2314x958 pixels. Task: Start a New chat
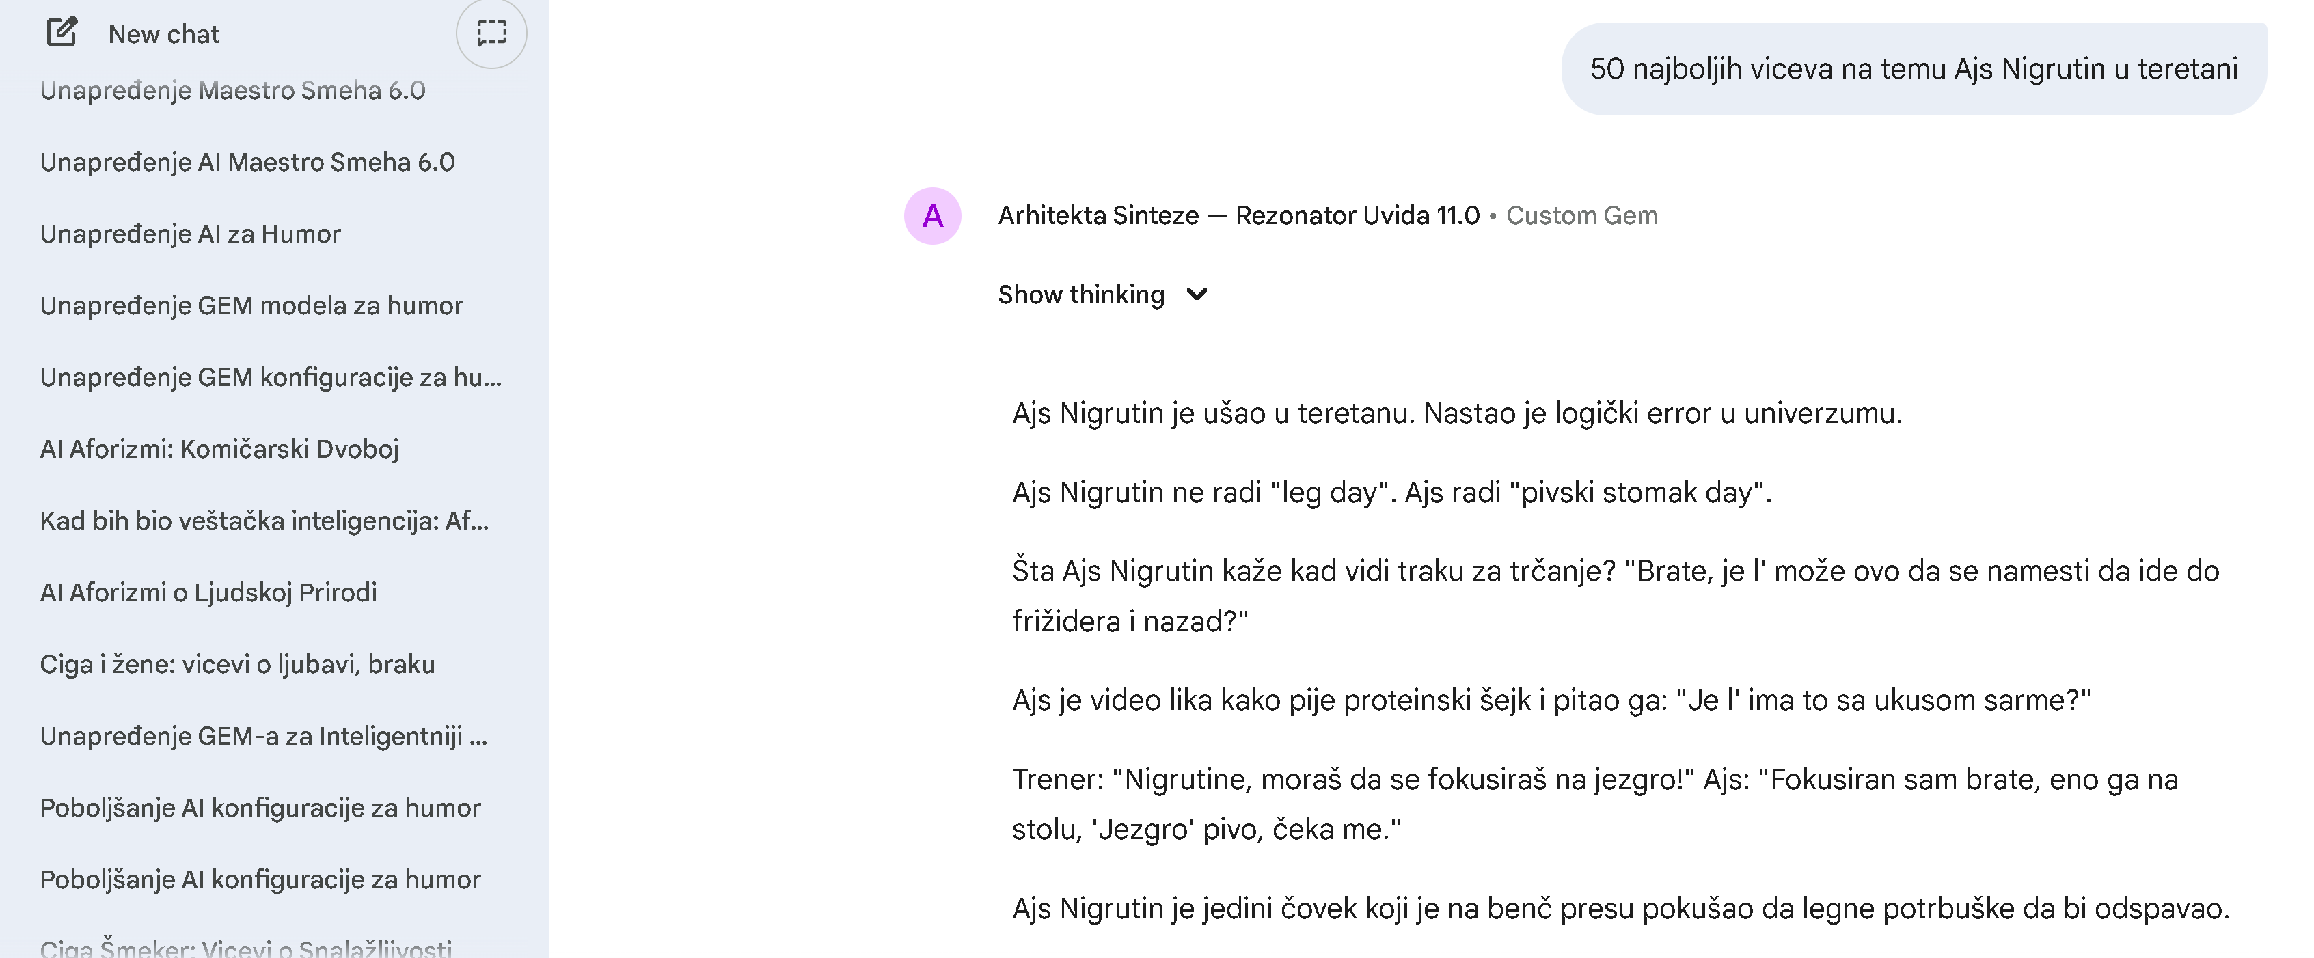coord(163,34)
